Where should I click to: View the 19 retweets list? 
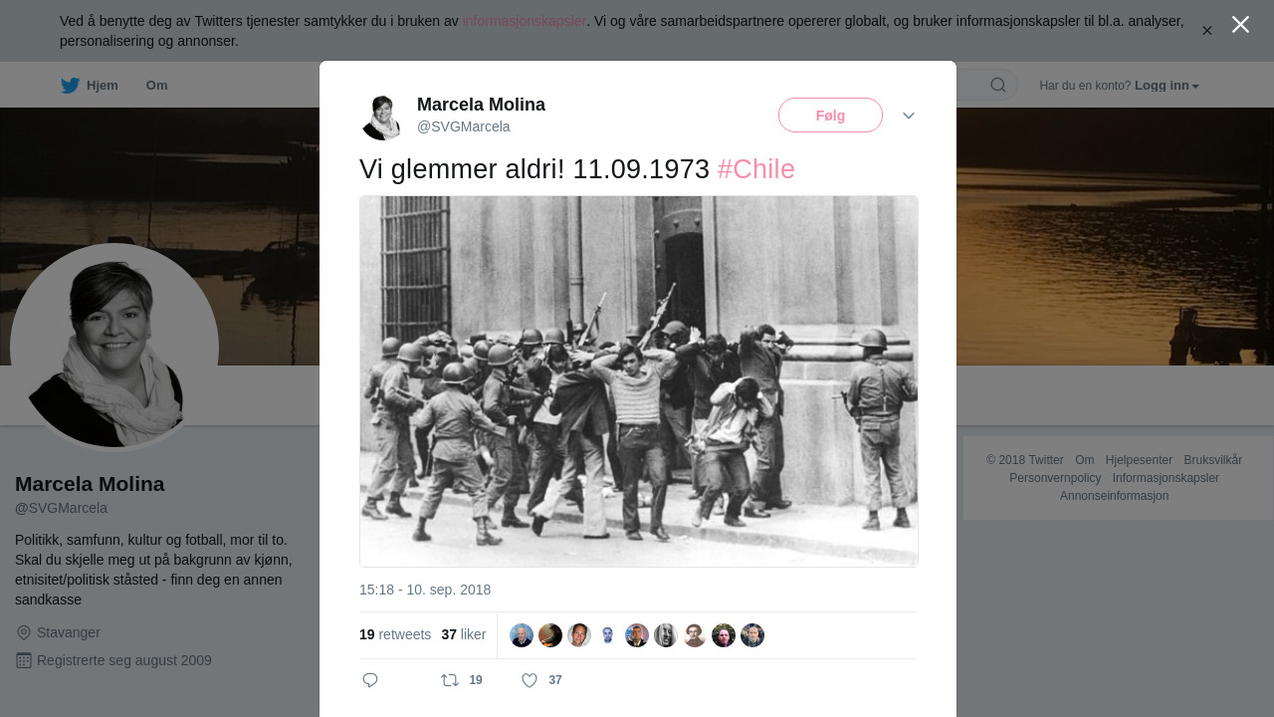395,634
